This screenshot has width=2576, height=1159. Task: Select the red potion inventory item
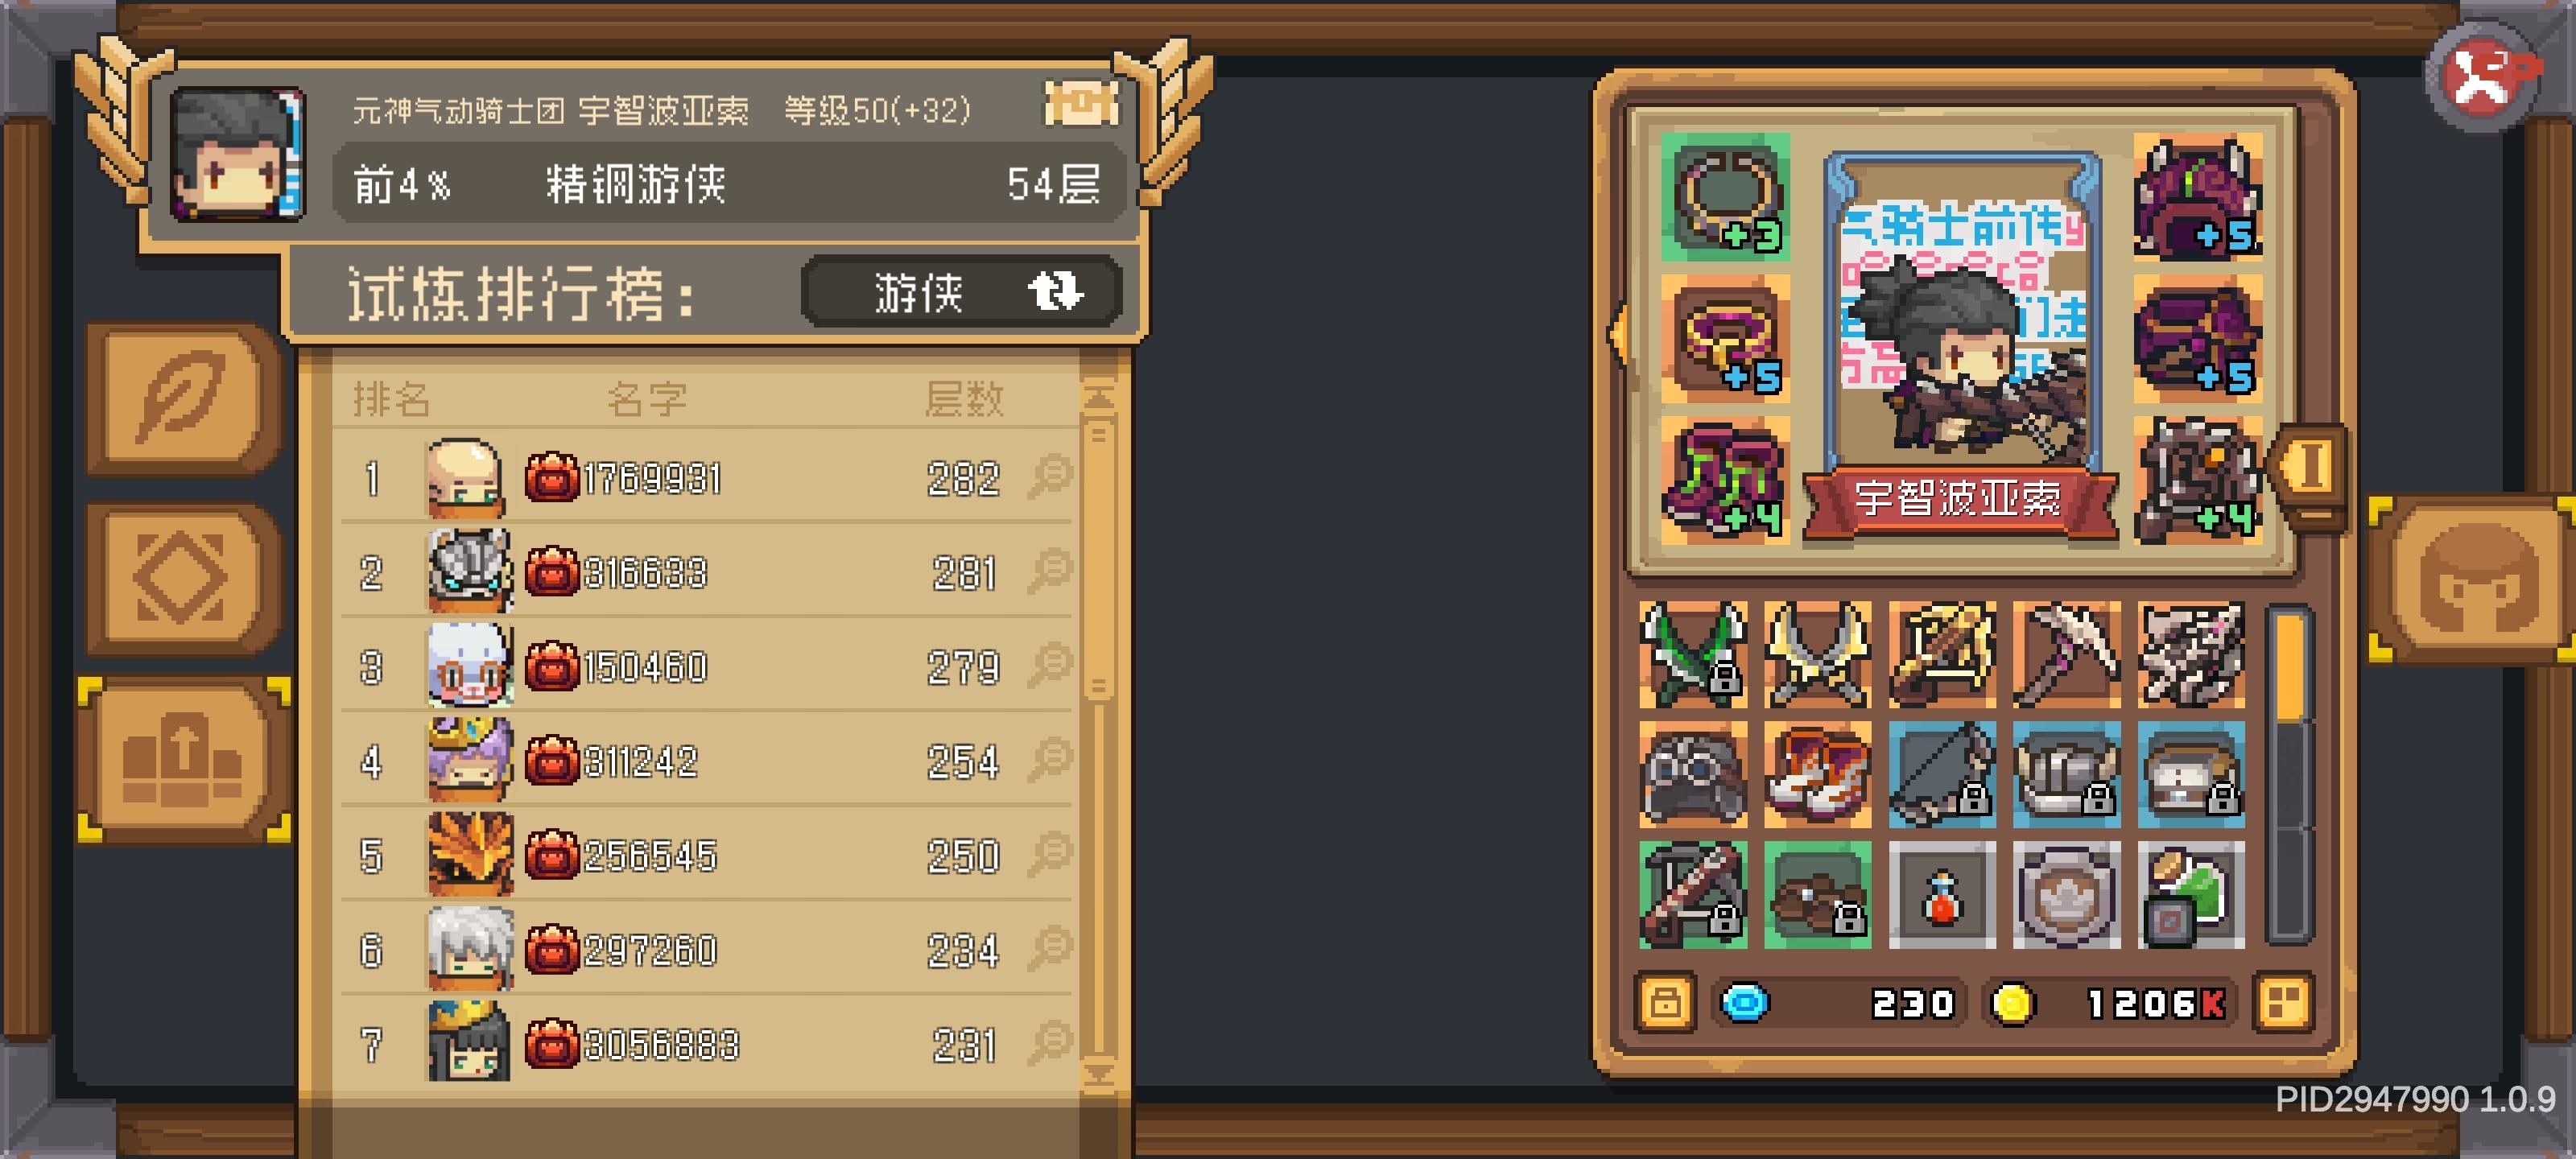click(1941, 894)
